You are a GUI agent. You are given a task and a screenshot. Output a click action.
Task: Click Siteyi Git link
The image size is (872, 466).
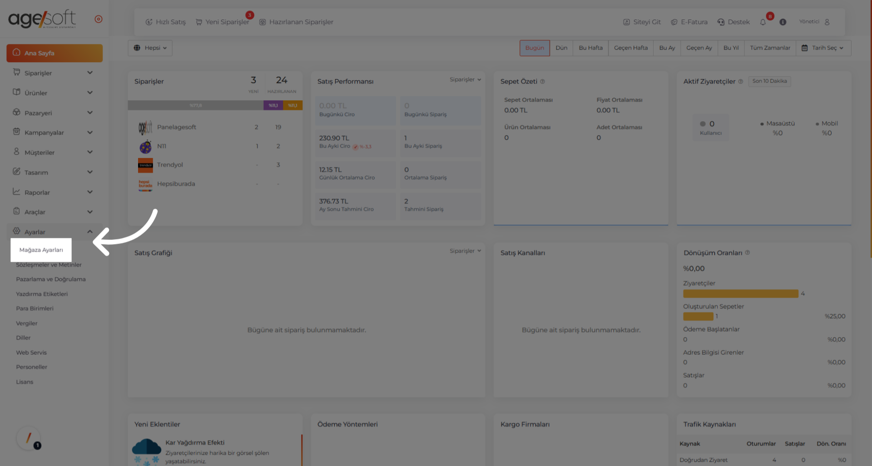pyautogui.click(x=642, y=22)
